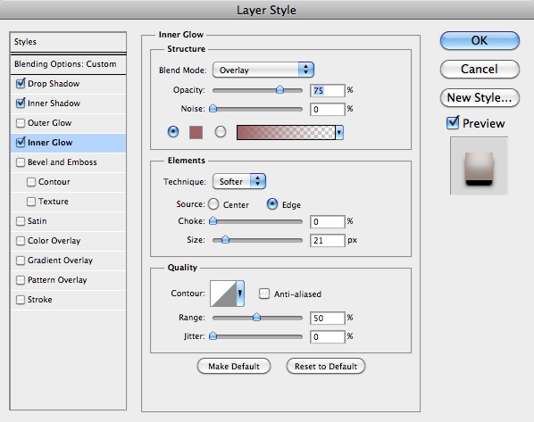534x422 pixels.
Task: Enable the Outer Glow checkbox
Action: pyautogui.click(x=21, y=123)
